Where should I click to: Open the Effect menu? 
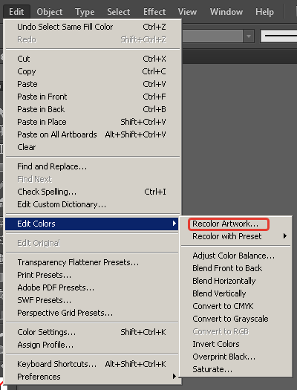click(154, 12)
